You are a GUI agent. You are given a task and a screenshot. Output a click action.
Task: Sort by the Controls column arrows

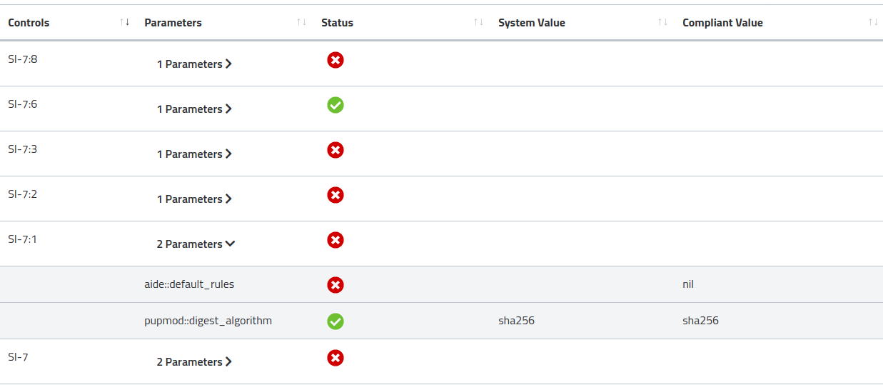tap(126, 22)
